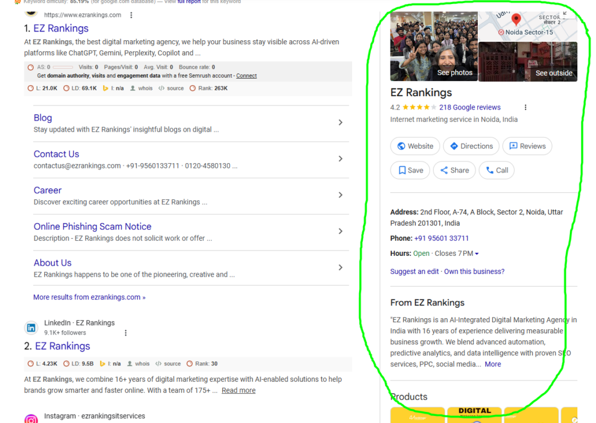The height and width of the screenshot is (423, 596).
Task: Click the three-dot menu next to Google reviews
Action: [x=526, y=107]
